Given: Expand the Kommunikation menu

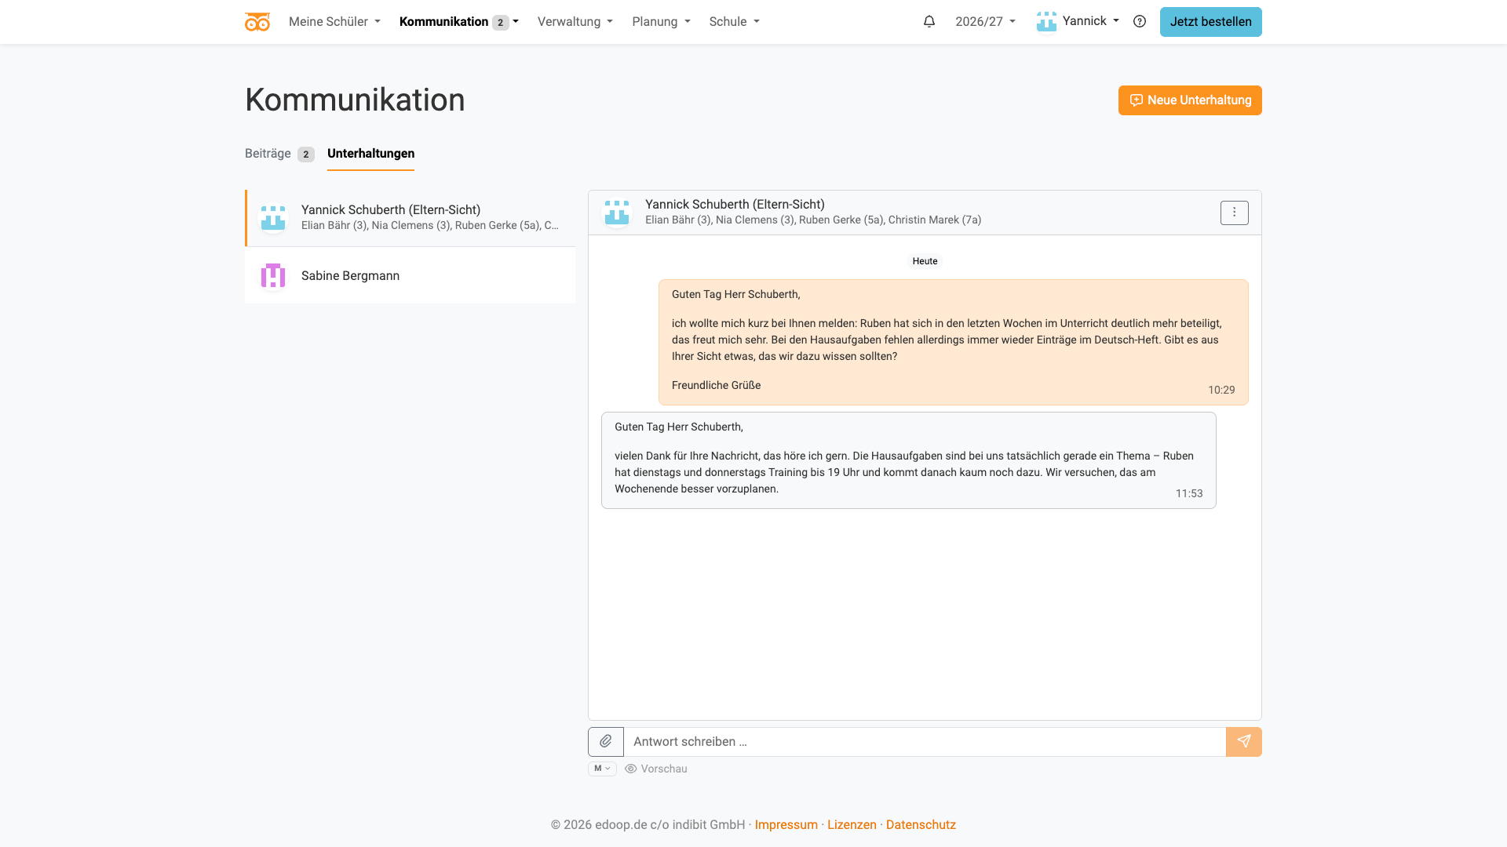Looking at the screenshot, I should [458, 22].
